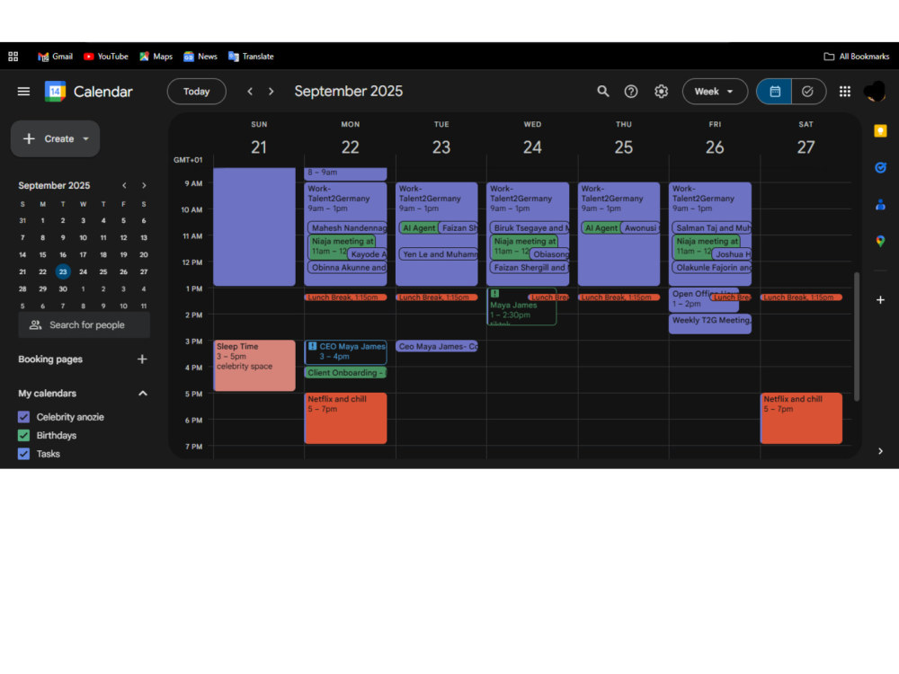Open Obinna Akunne appointment on Monday
This screenshot has width=899, height=674.
(347, 267)
